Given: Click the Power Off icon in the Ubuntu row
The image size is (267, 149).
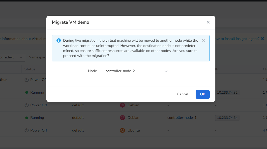Looking at the screenshot, I should tap(27, 130).
